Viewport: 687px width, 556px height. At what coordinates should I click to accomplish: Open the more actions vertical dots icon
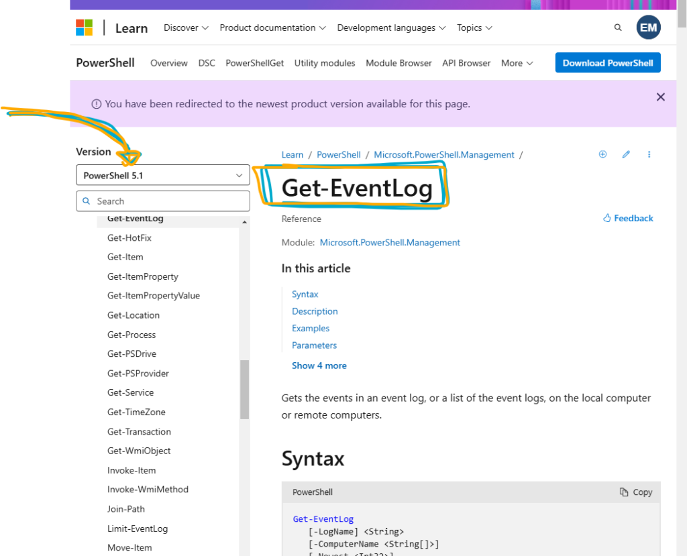coord(649,154)
